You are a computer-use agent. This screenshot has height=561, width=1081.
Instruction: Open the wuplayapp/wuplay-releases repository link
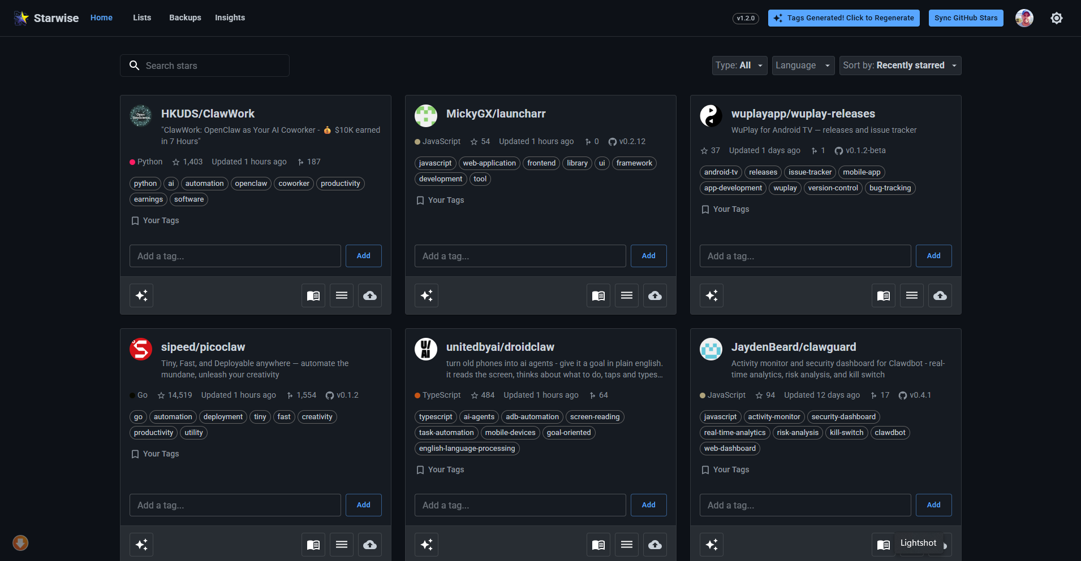[803, 114]
